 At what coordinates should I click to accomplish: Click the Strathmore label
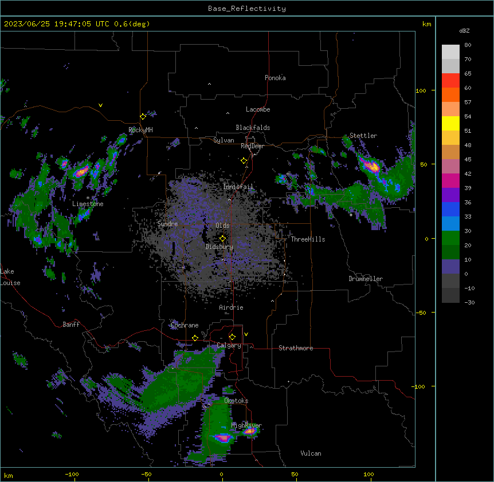click(296, 348)
